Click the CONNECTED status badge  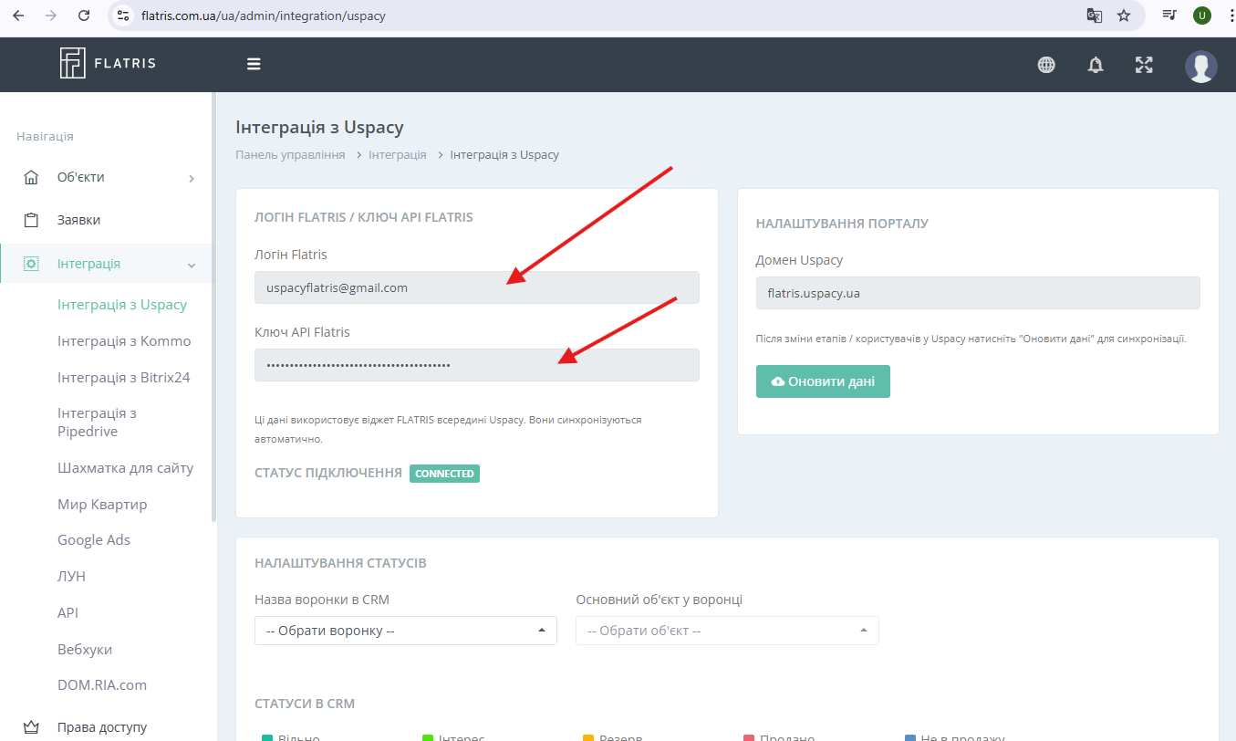444,474
